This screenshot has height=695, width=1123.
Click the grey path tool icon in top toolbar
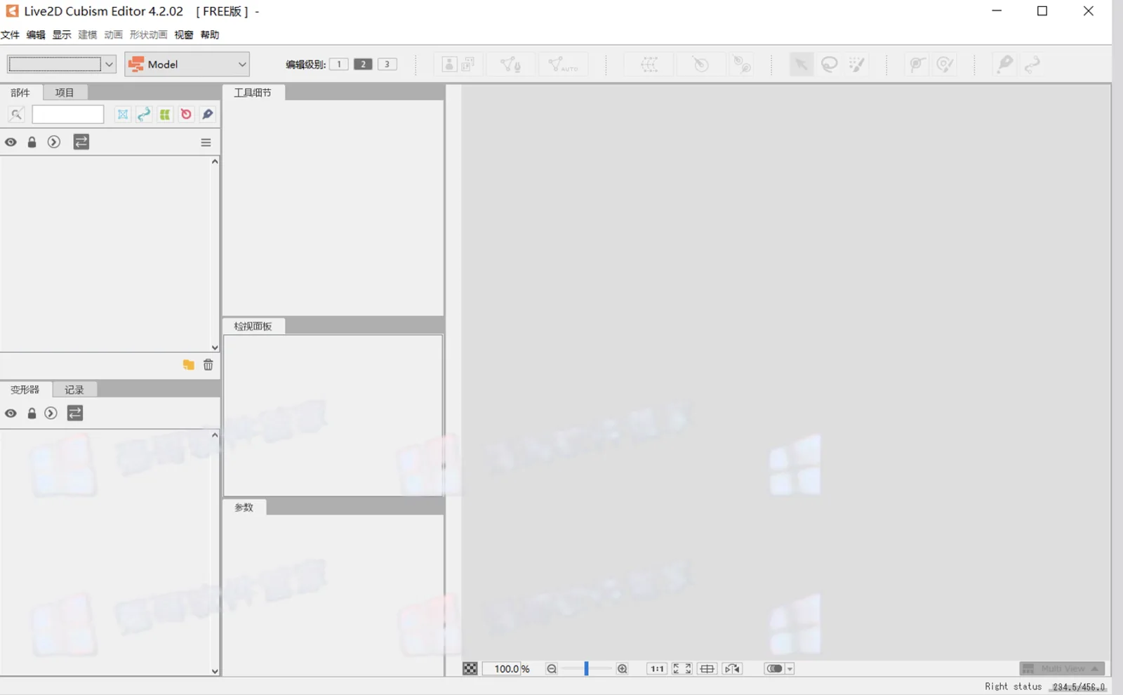1032,65
